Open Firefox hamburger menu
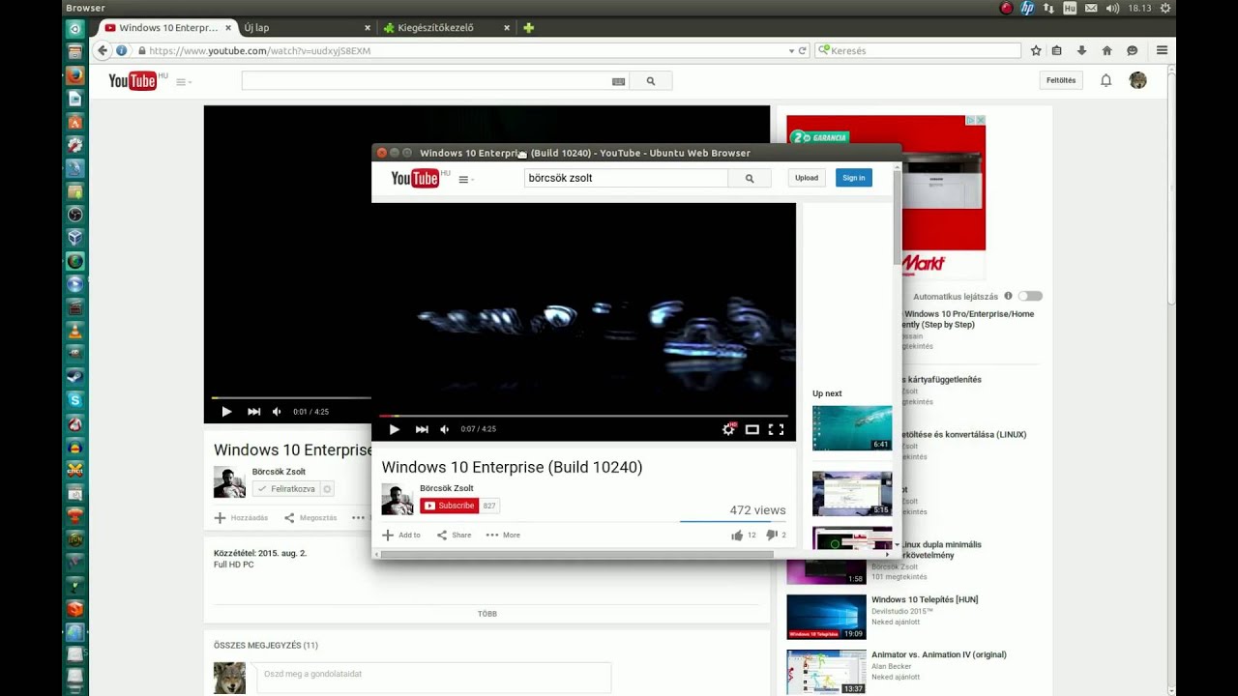 coord(1162,50)
